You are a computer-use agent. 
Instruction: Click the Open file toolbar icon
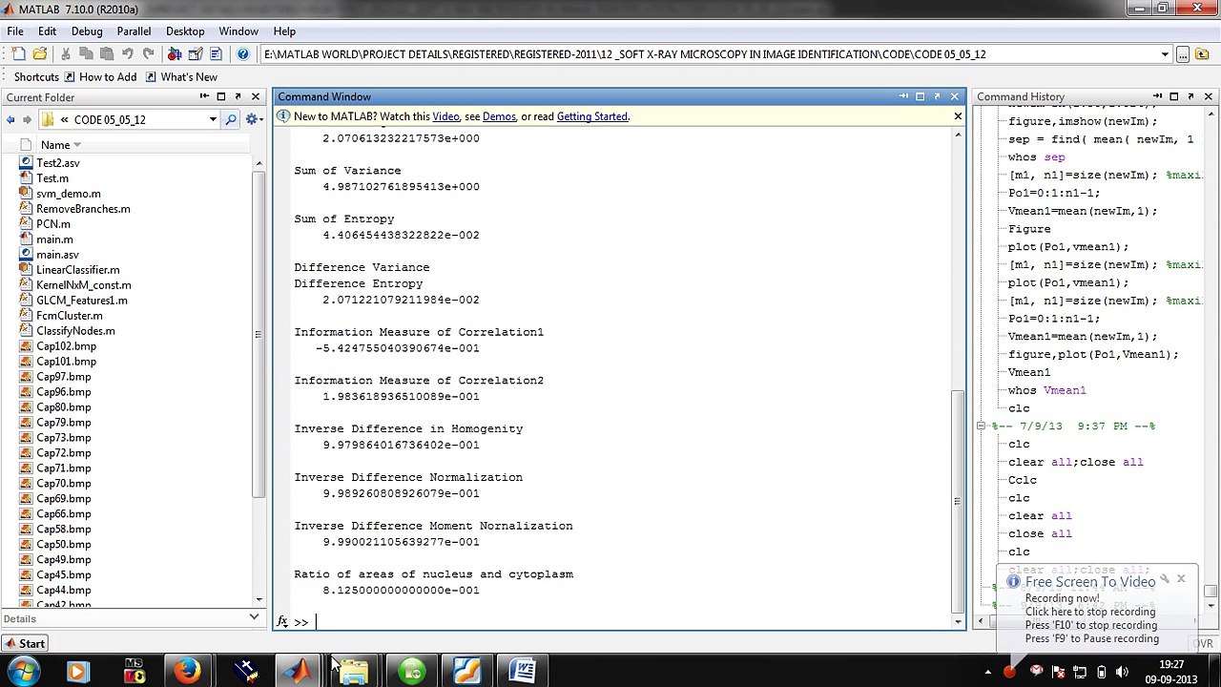coord(39,54)
